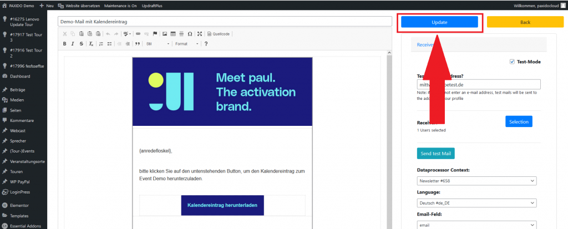Open the Stil styles dropdown
The width and height of the screenshot is (568, 229).
click(x=157, y=44)
